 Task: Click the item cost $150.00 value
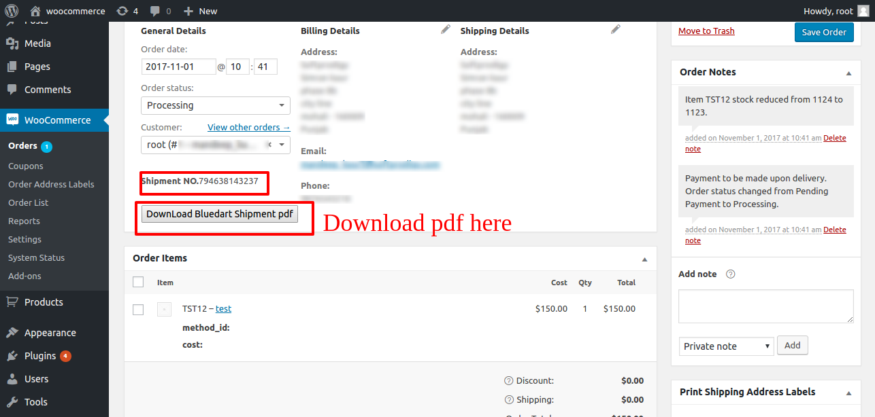(551, 308)
